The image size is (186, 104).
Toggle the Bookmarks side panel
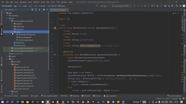coord(1,61)
